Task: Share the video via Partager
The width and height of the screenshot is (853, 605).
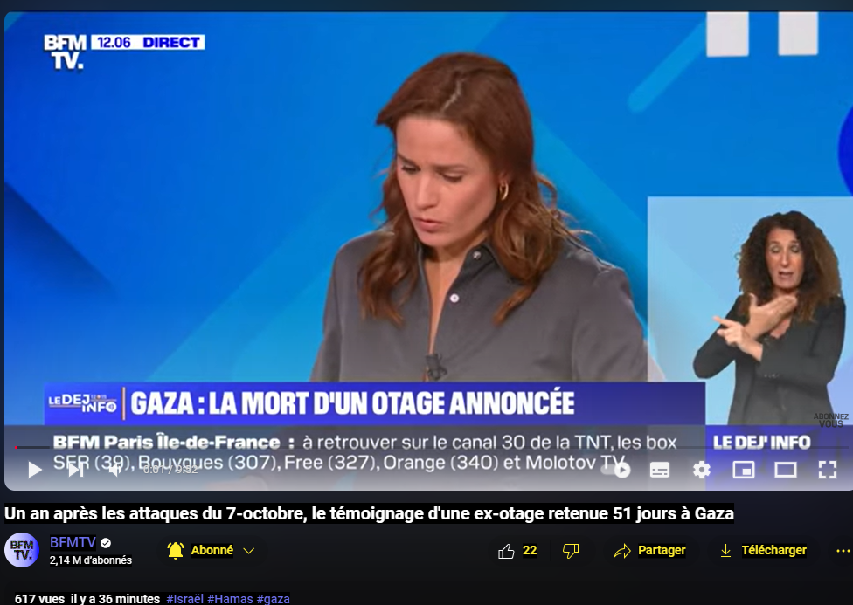Action: [x=649, y=551]
